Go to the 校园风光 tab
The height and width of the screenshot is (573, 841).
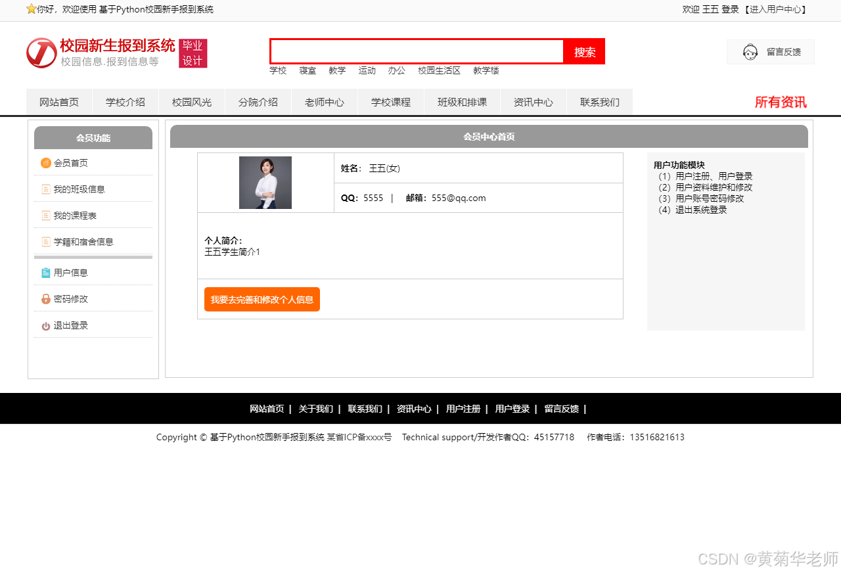192,102
